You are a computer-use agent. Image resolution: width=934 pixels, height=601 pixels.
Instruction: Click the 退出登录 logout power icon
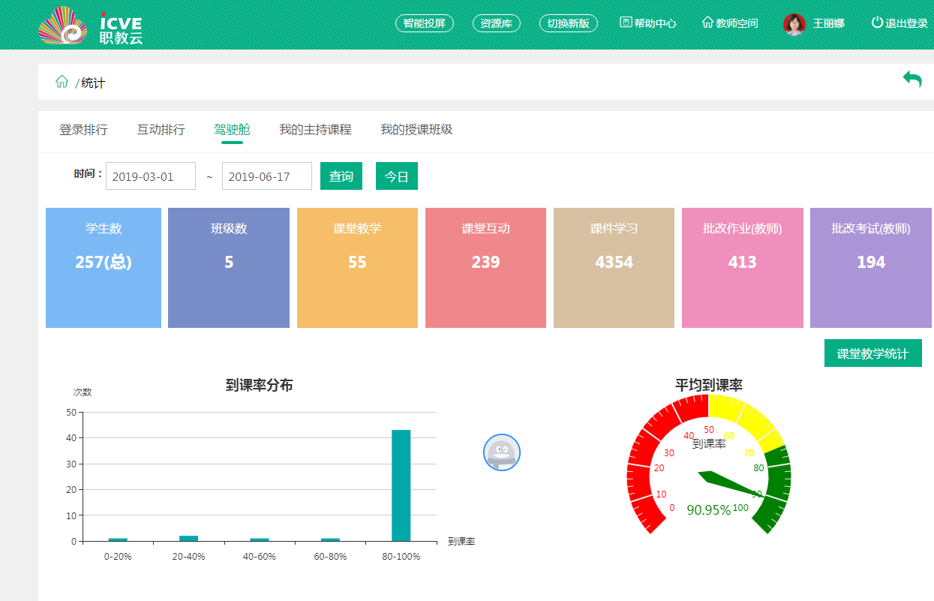[x=877, y=23]
